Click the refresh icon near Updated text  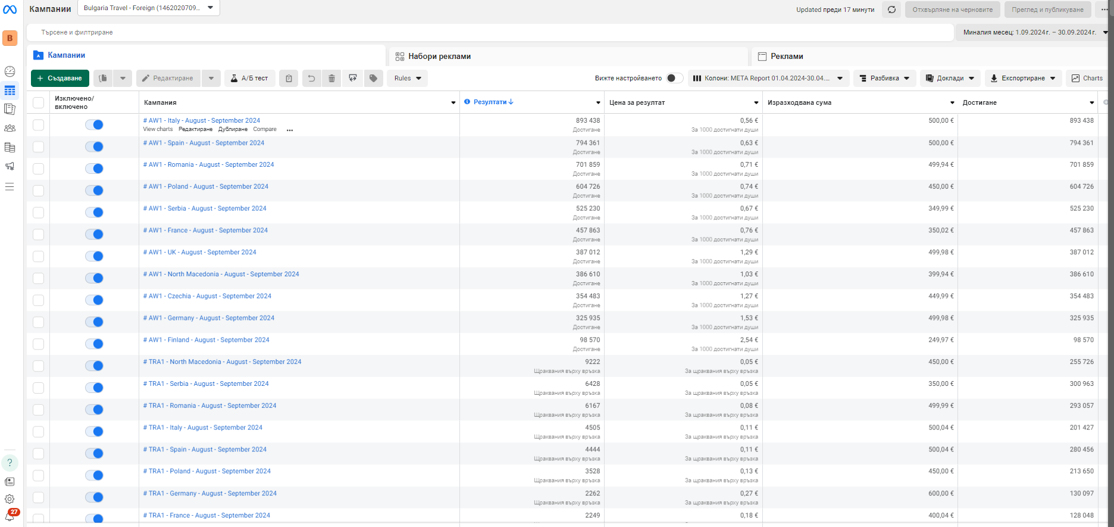pyautogui.click(x=891, y=10)
